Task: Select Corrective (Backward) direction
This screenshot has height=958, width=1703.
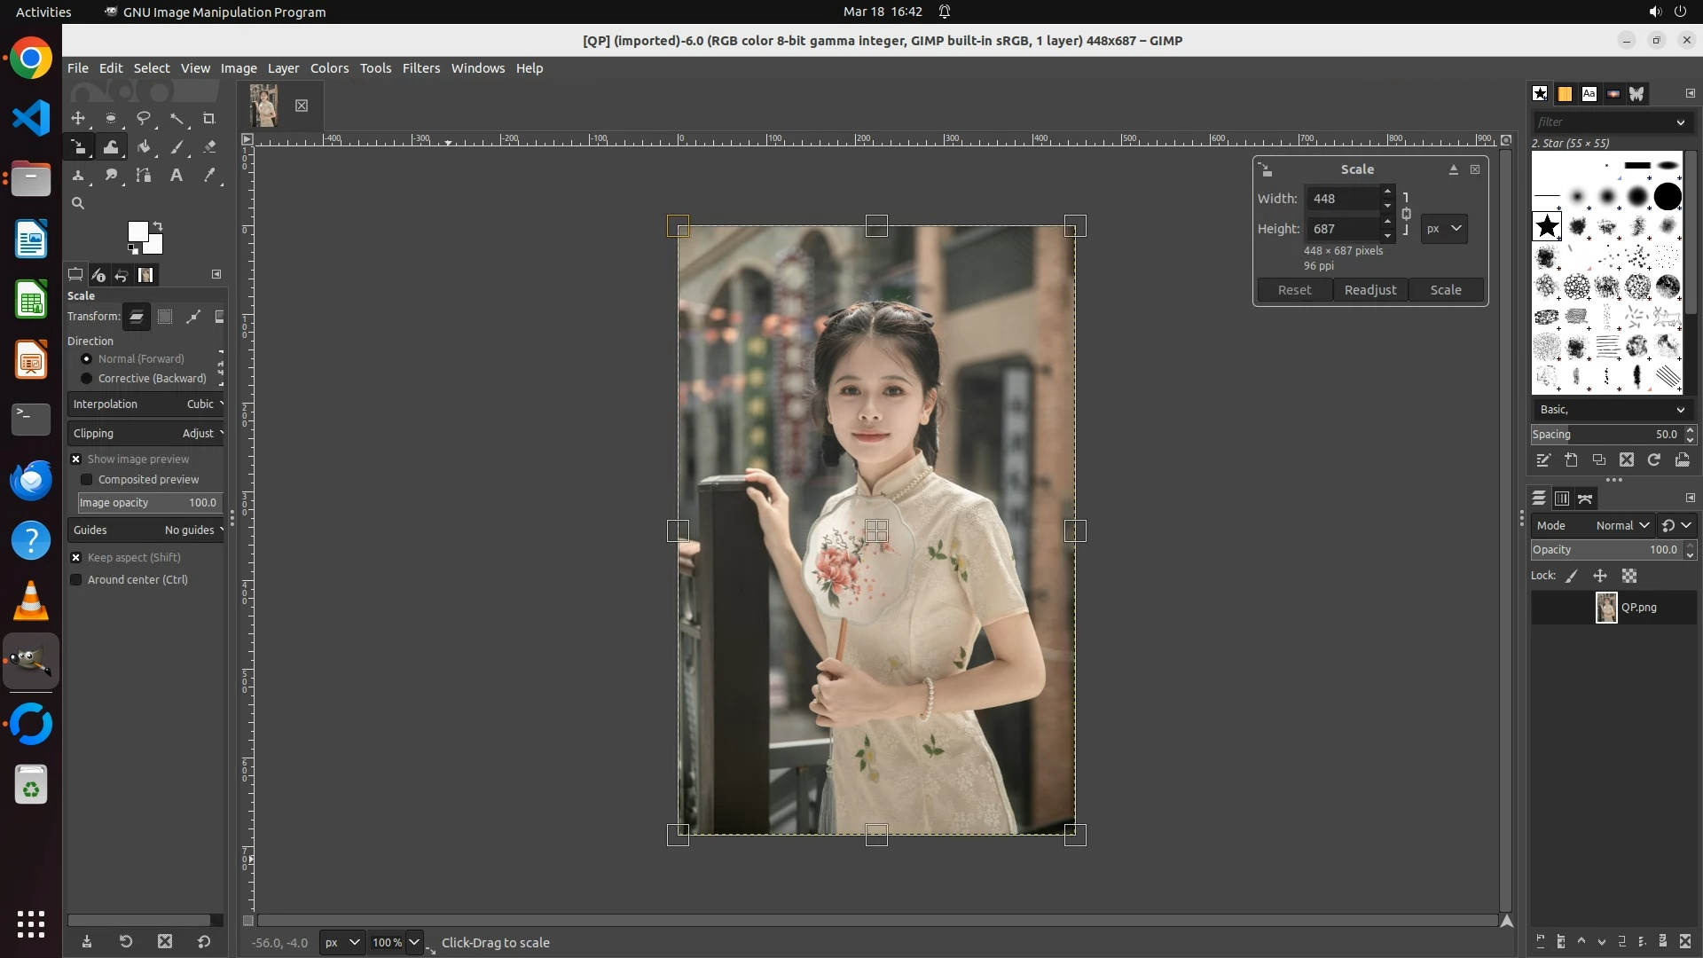Action: (x=87, y=379)
